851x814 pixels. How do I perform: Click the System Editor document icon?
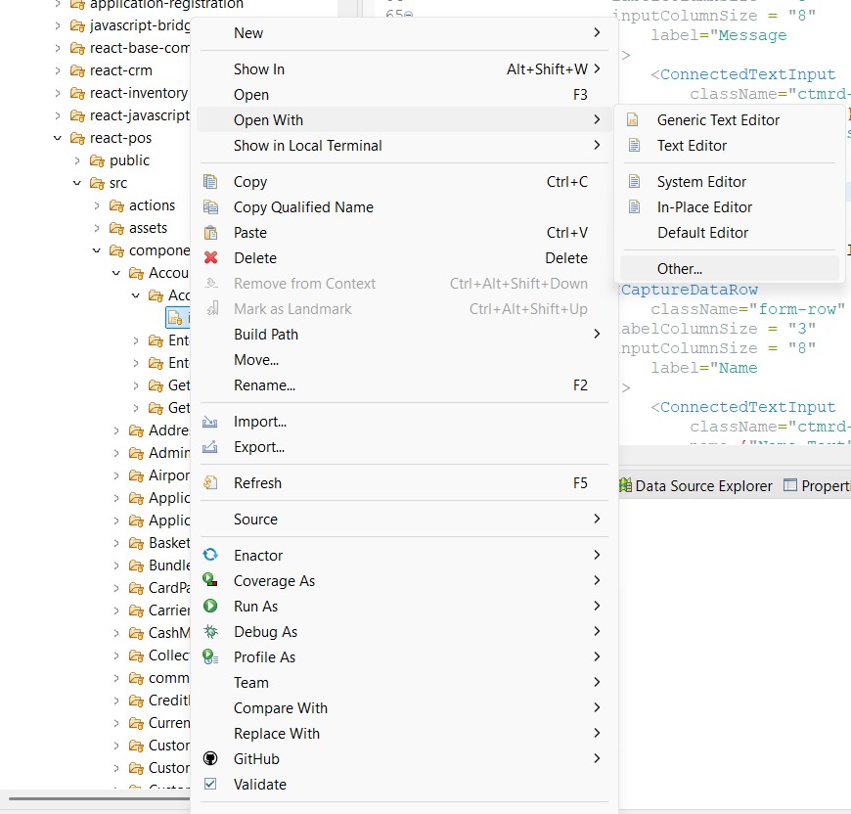click(x=634, y=181)
